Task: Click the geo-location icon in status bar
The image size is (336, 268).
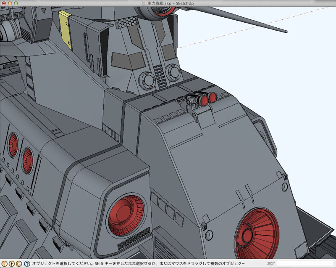Action: tap(4, 264)
